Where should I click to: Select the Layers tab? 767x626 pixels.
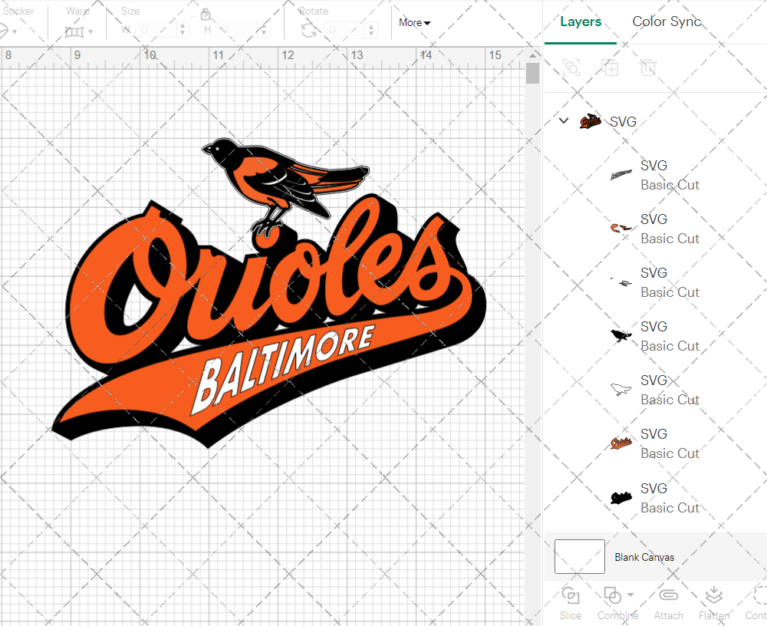pyautogui.click(x=581, y=21)
